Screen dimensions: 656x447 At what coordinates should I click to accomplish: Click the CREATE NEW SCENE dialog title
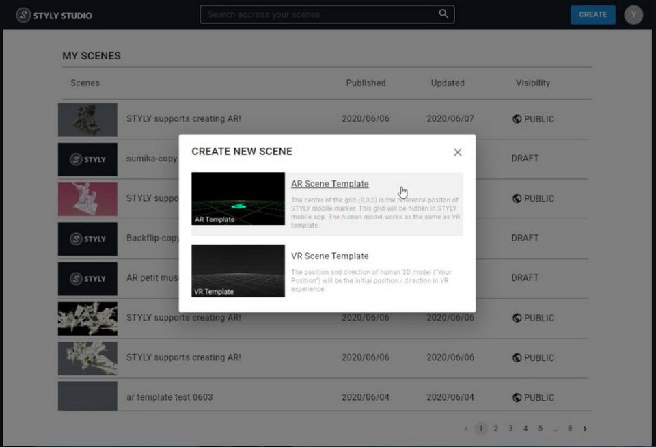click(242, 151)
